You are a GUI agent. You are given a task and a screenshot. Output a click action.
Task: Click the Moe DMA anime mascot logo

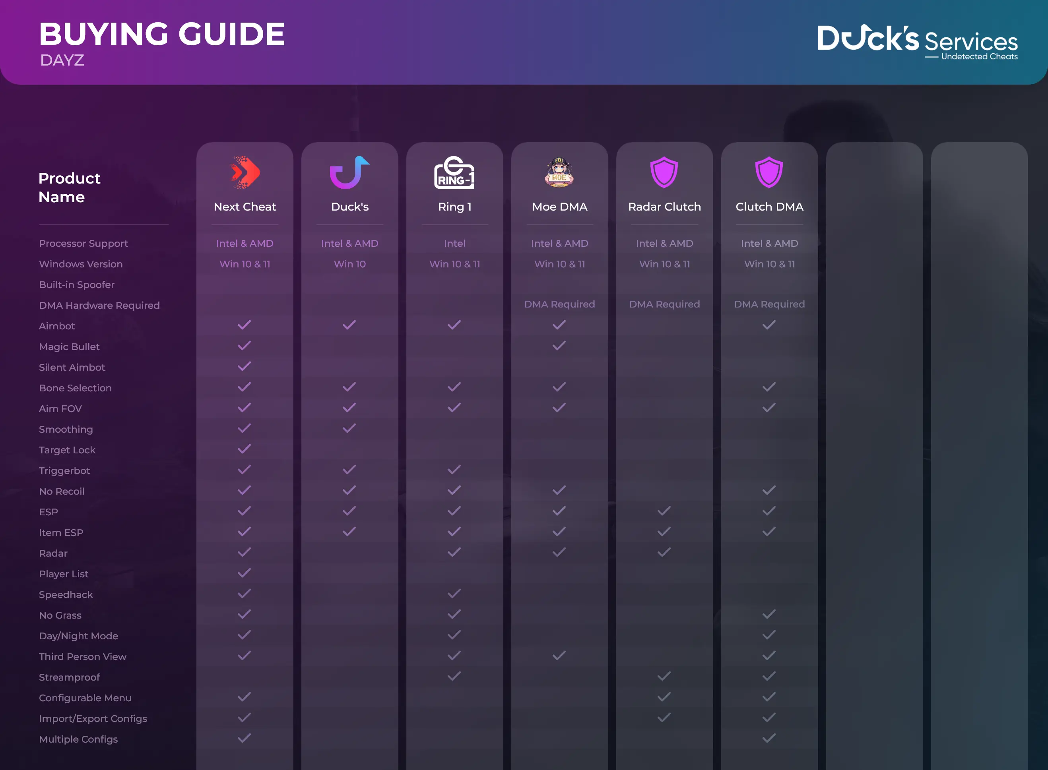(x=559, y=172)
